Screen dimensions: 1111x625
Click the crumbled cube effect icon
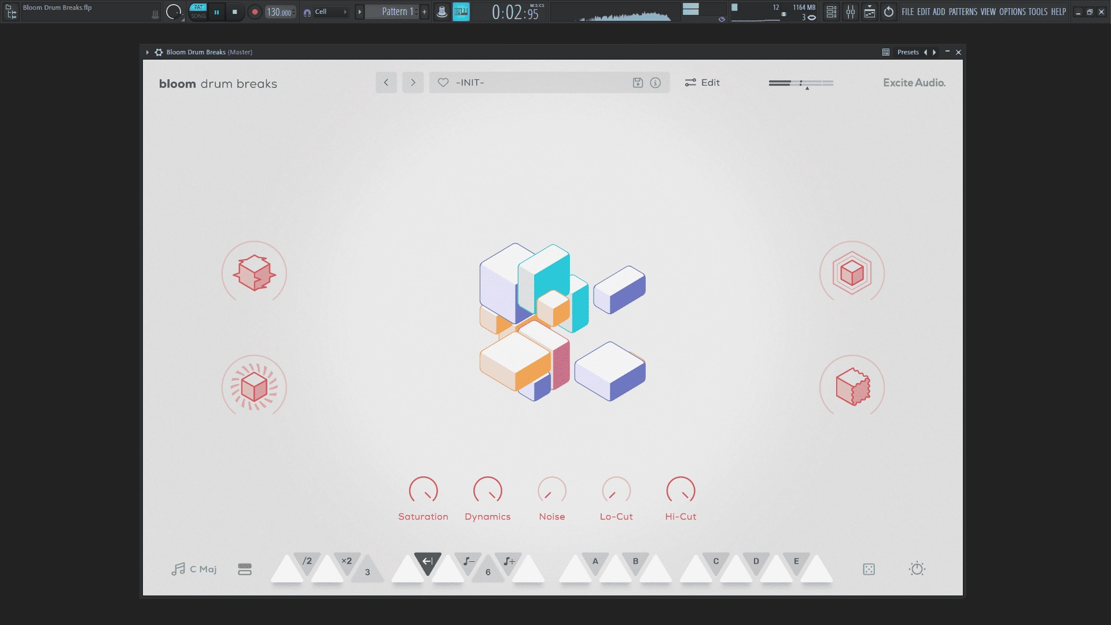[853, 387]
